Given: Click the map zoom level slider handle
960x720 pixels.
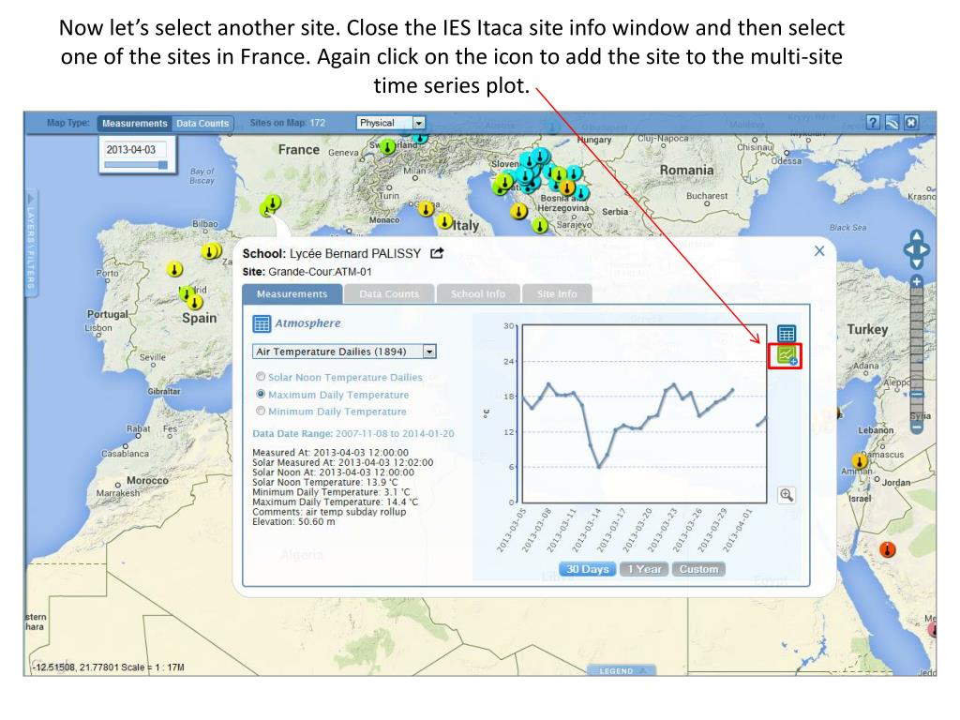Looking at the screenshot, I should pyautogui.click(x=917, y=395).
